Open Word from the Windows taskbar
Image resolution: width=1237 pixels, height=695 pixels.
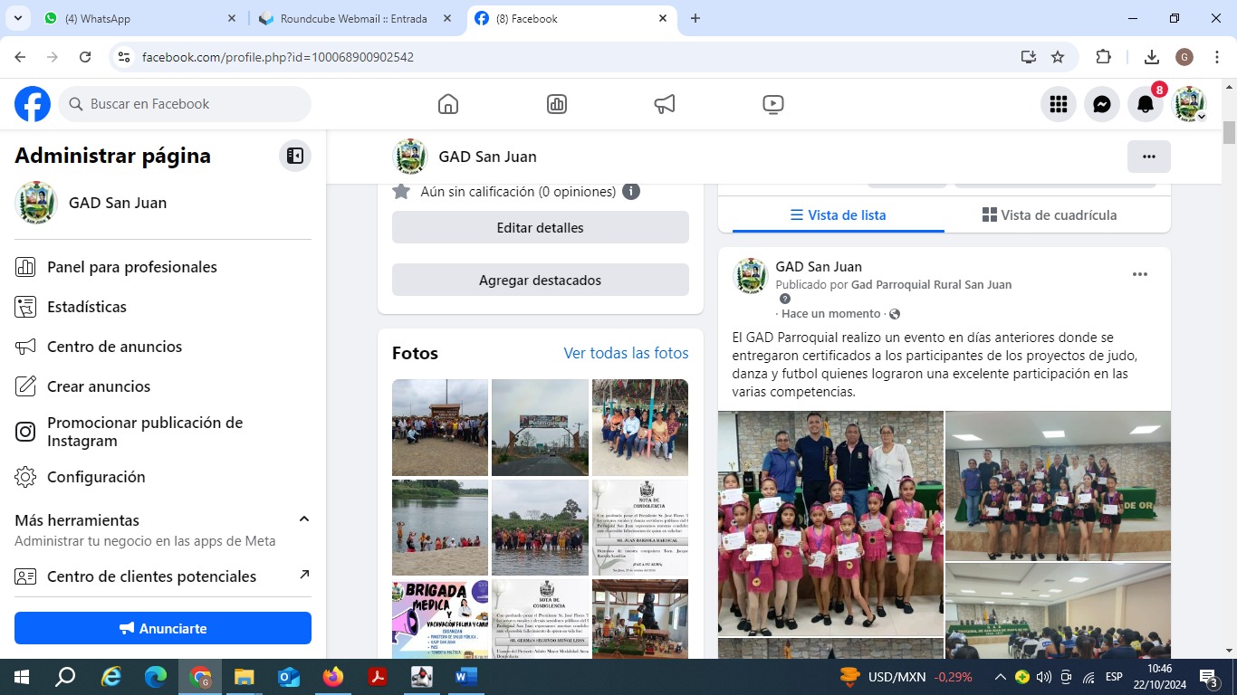465,676
